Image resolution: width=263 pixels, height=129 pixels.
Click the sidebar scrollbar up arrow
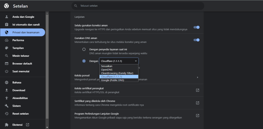[47, 13]
